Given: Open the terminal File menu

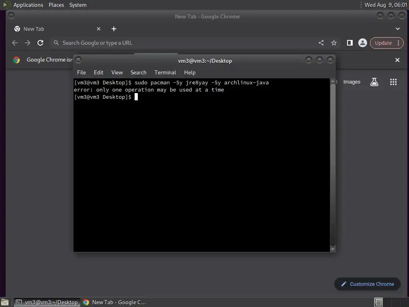Looking at the screenshot, I should click(81, 72).
